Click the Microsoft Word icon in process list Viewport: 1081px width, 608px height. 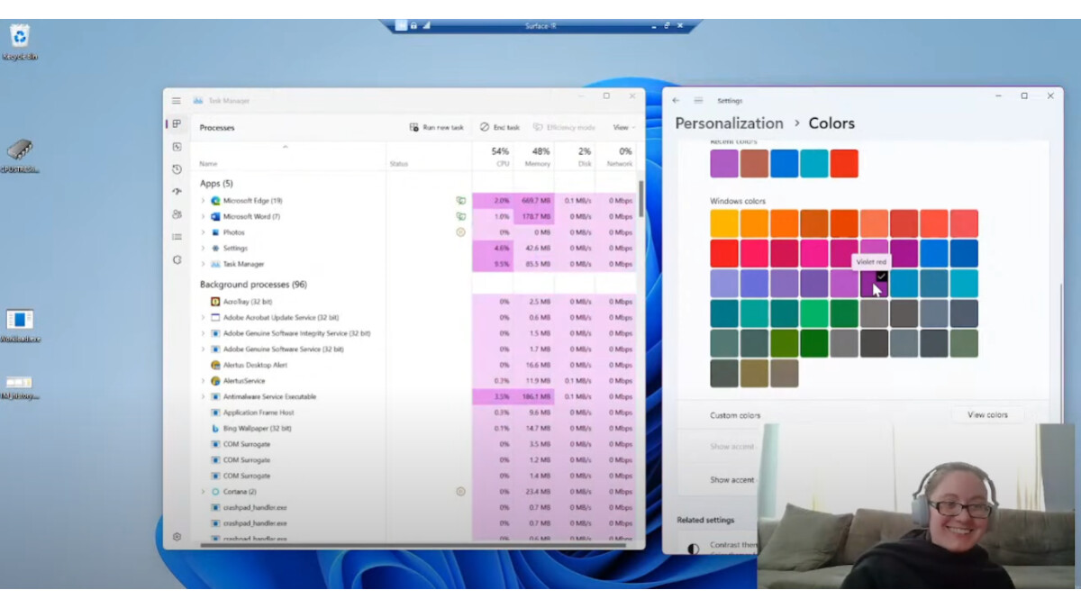click(215, 216)
